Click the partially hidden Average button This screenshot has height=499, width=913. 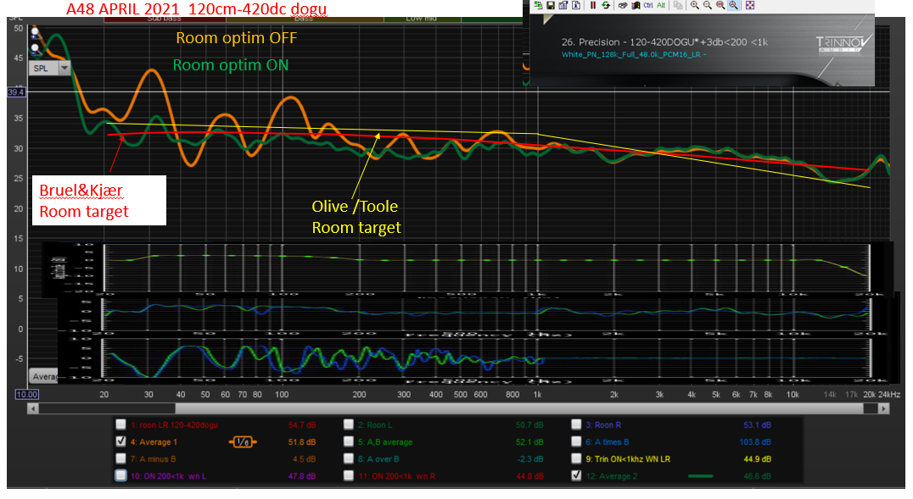click(x=43, y=376)
